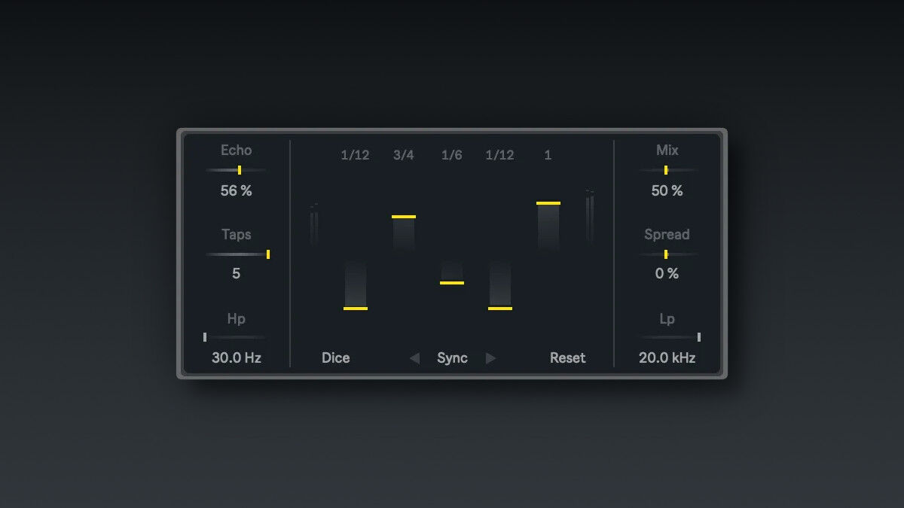Click the Hp filter slider handle
The image size is (904, 508).
(x=205, y=337)
